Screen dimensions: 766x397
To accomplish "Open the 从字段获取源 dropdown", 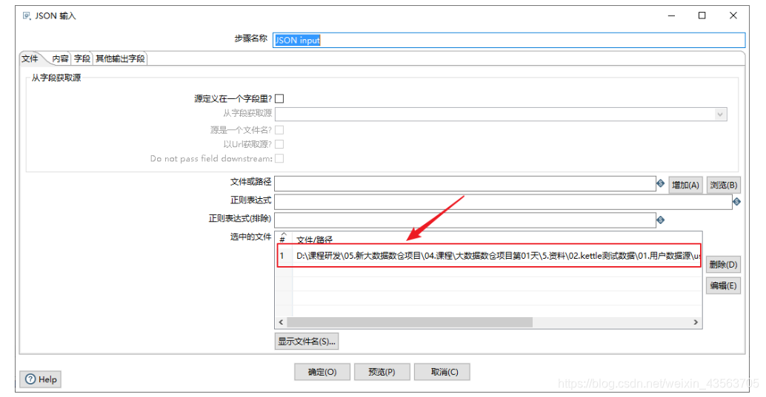I will pos(719,114).
